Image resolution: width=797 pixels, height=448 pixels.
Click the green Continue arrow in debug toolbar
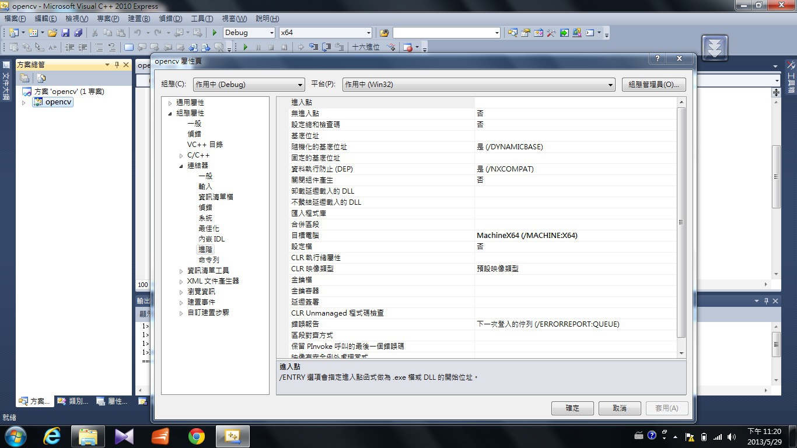[245, 47]
